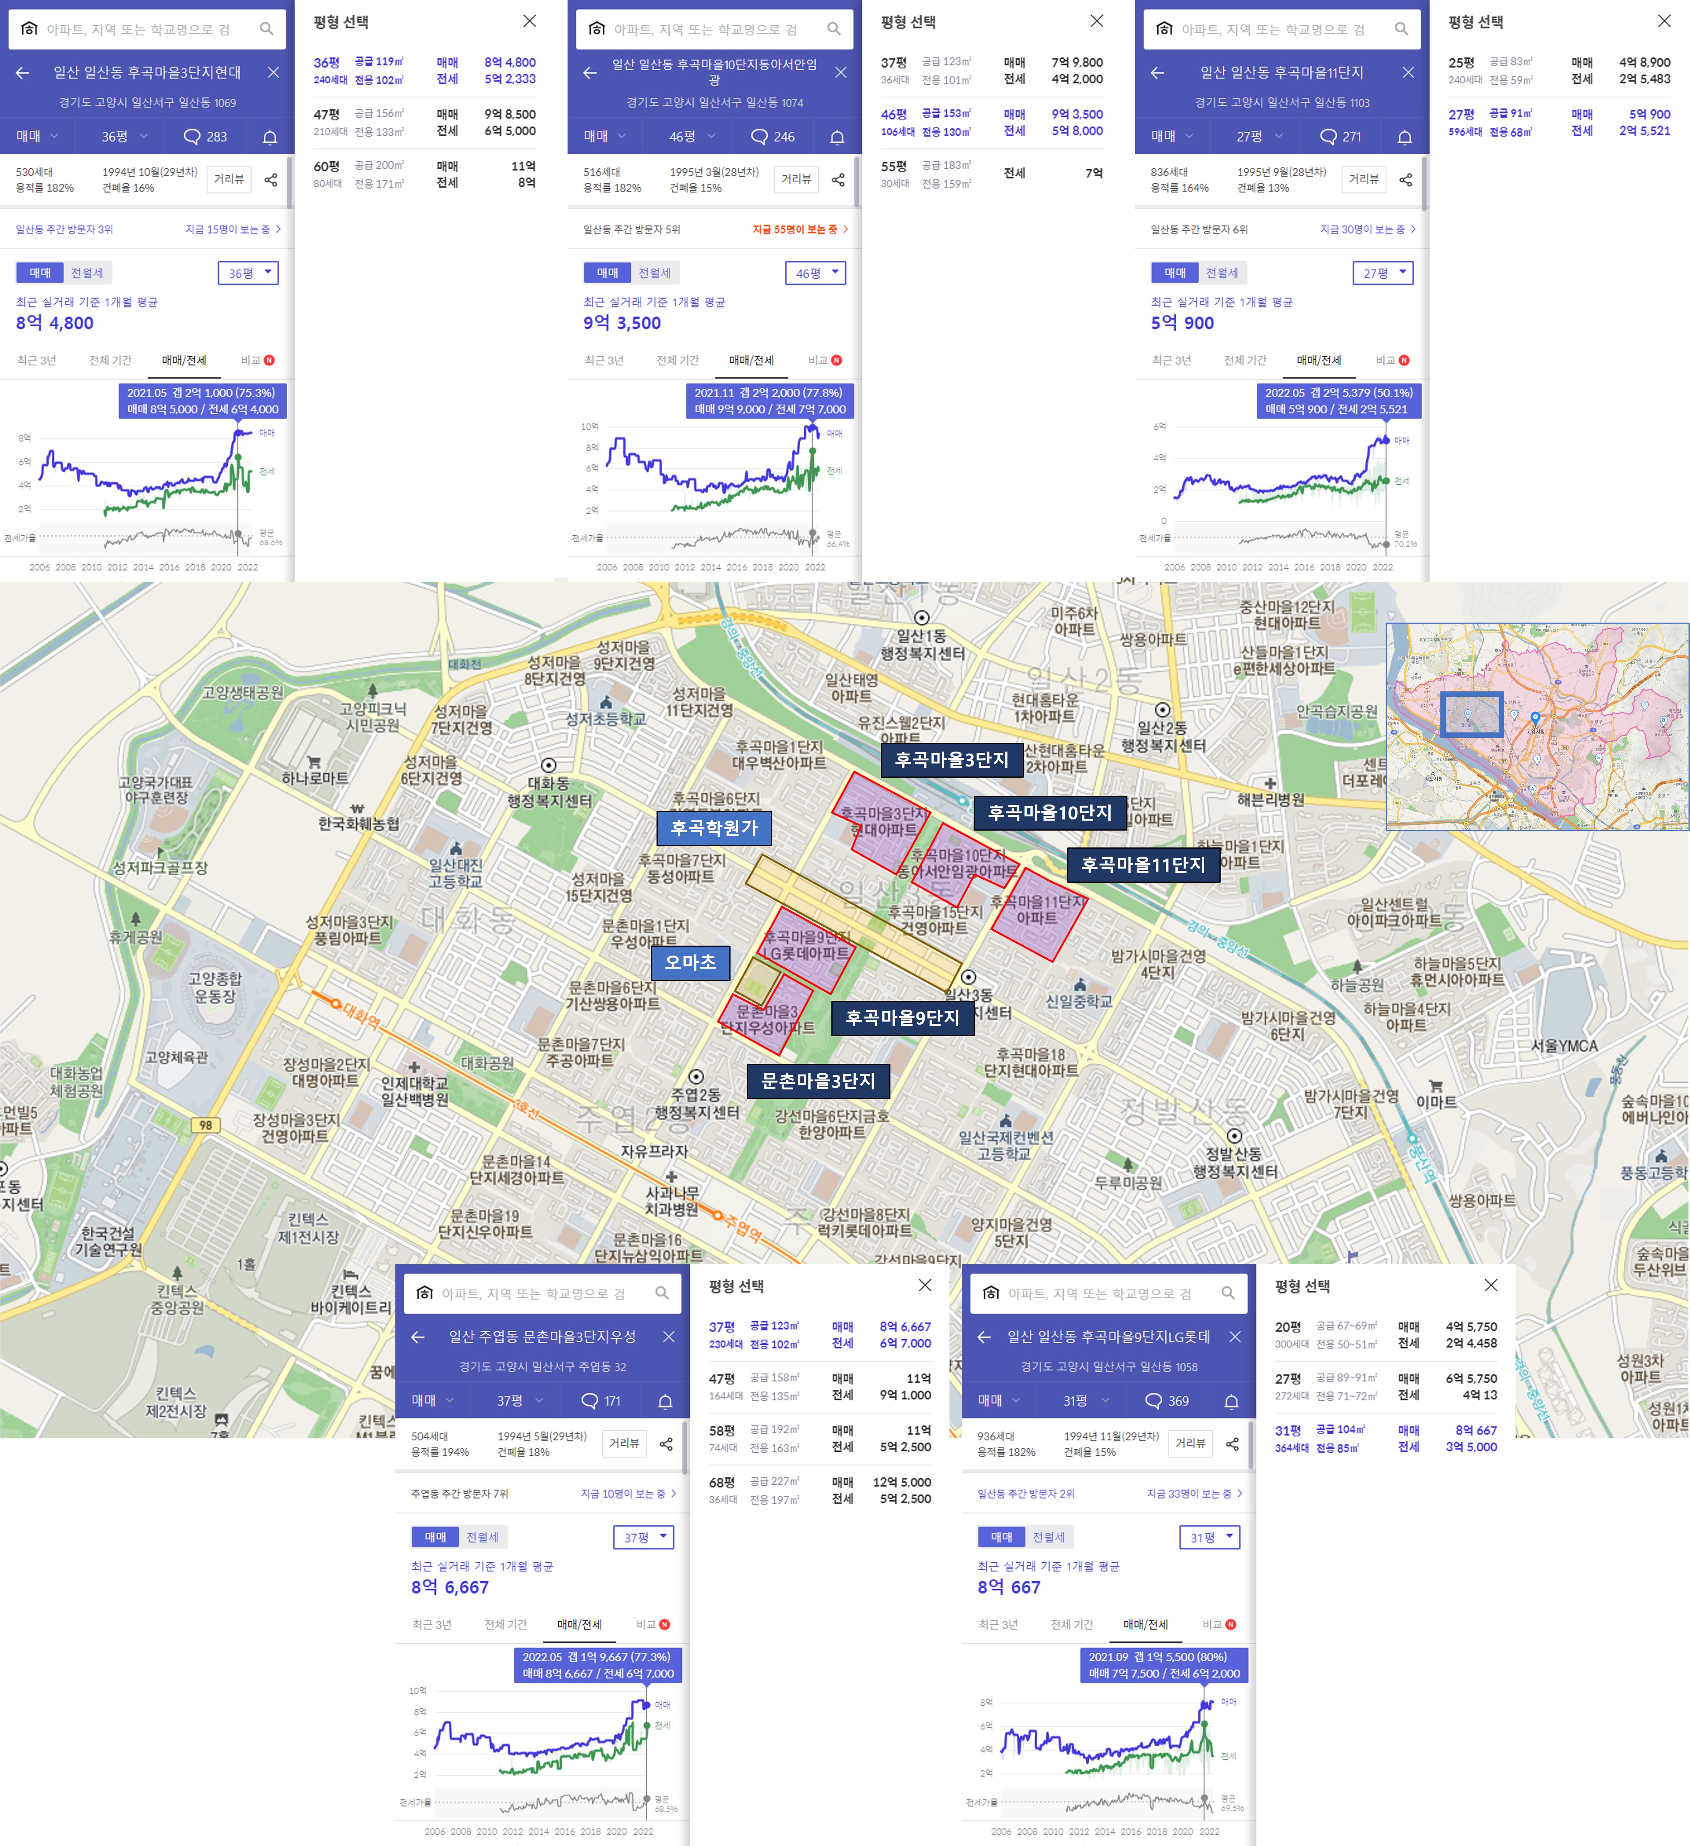Open 매매 dropdown in 후곡마을11단지 purple header

1172,137
